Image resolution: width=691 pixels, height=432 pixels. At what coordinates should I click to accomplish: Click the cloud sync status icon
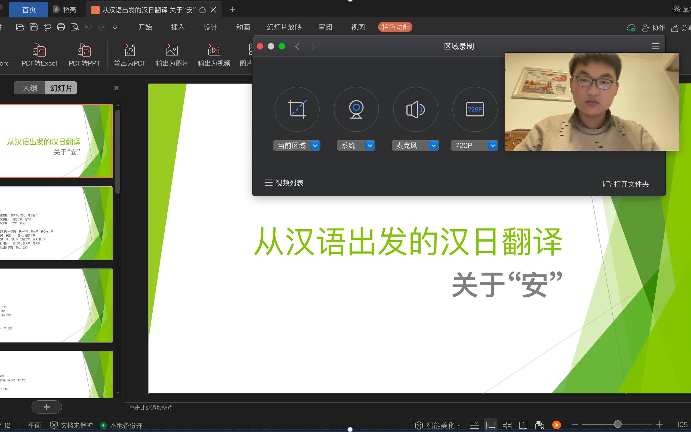point(631,28)
